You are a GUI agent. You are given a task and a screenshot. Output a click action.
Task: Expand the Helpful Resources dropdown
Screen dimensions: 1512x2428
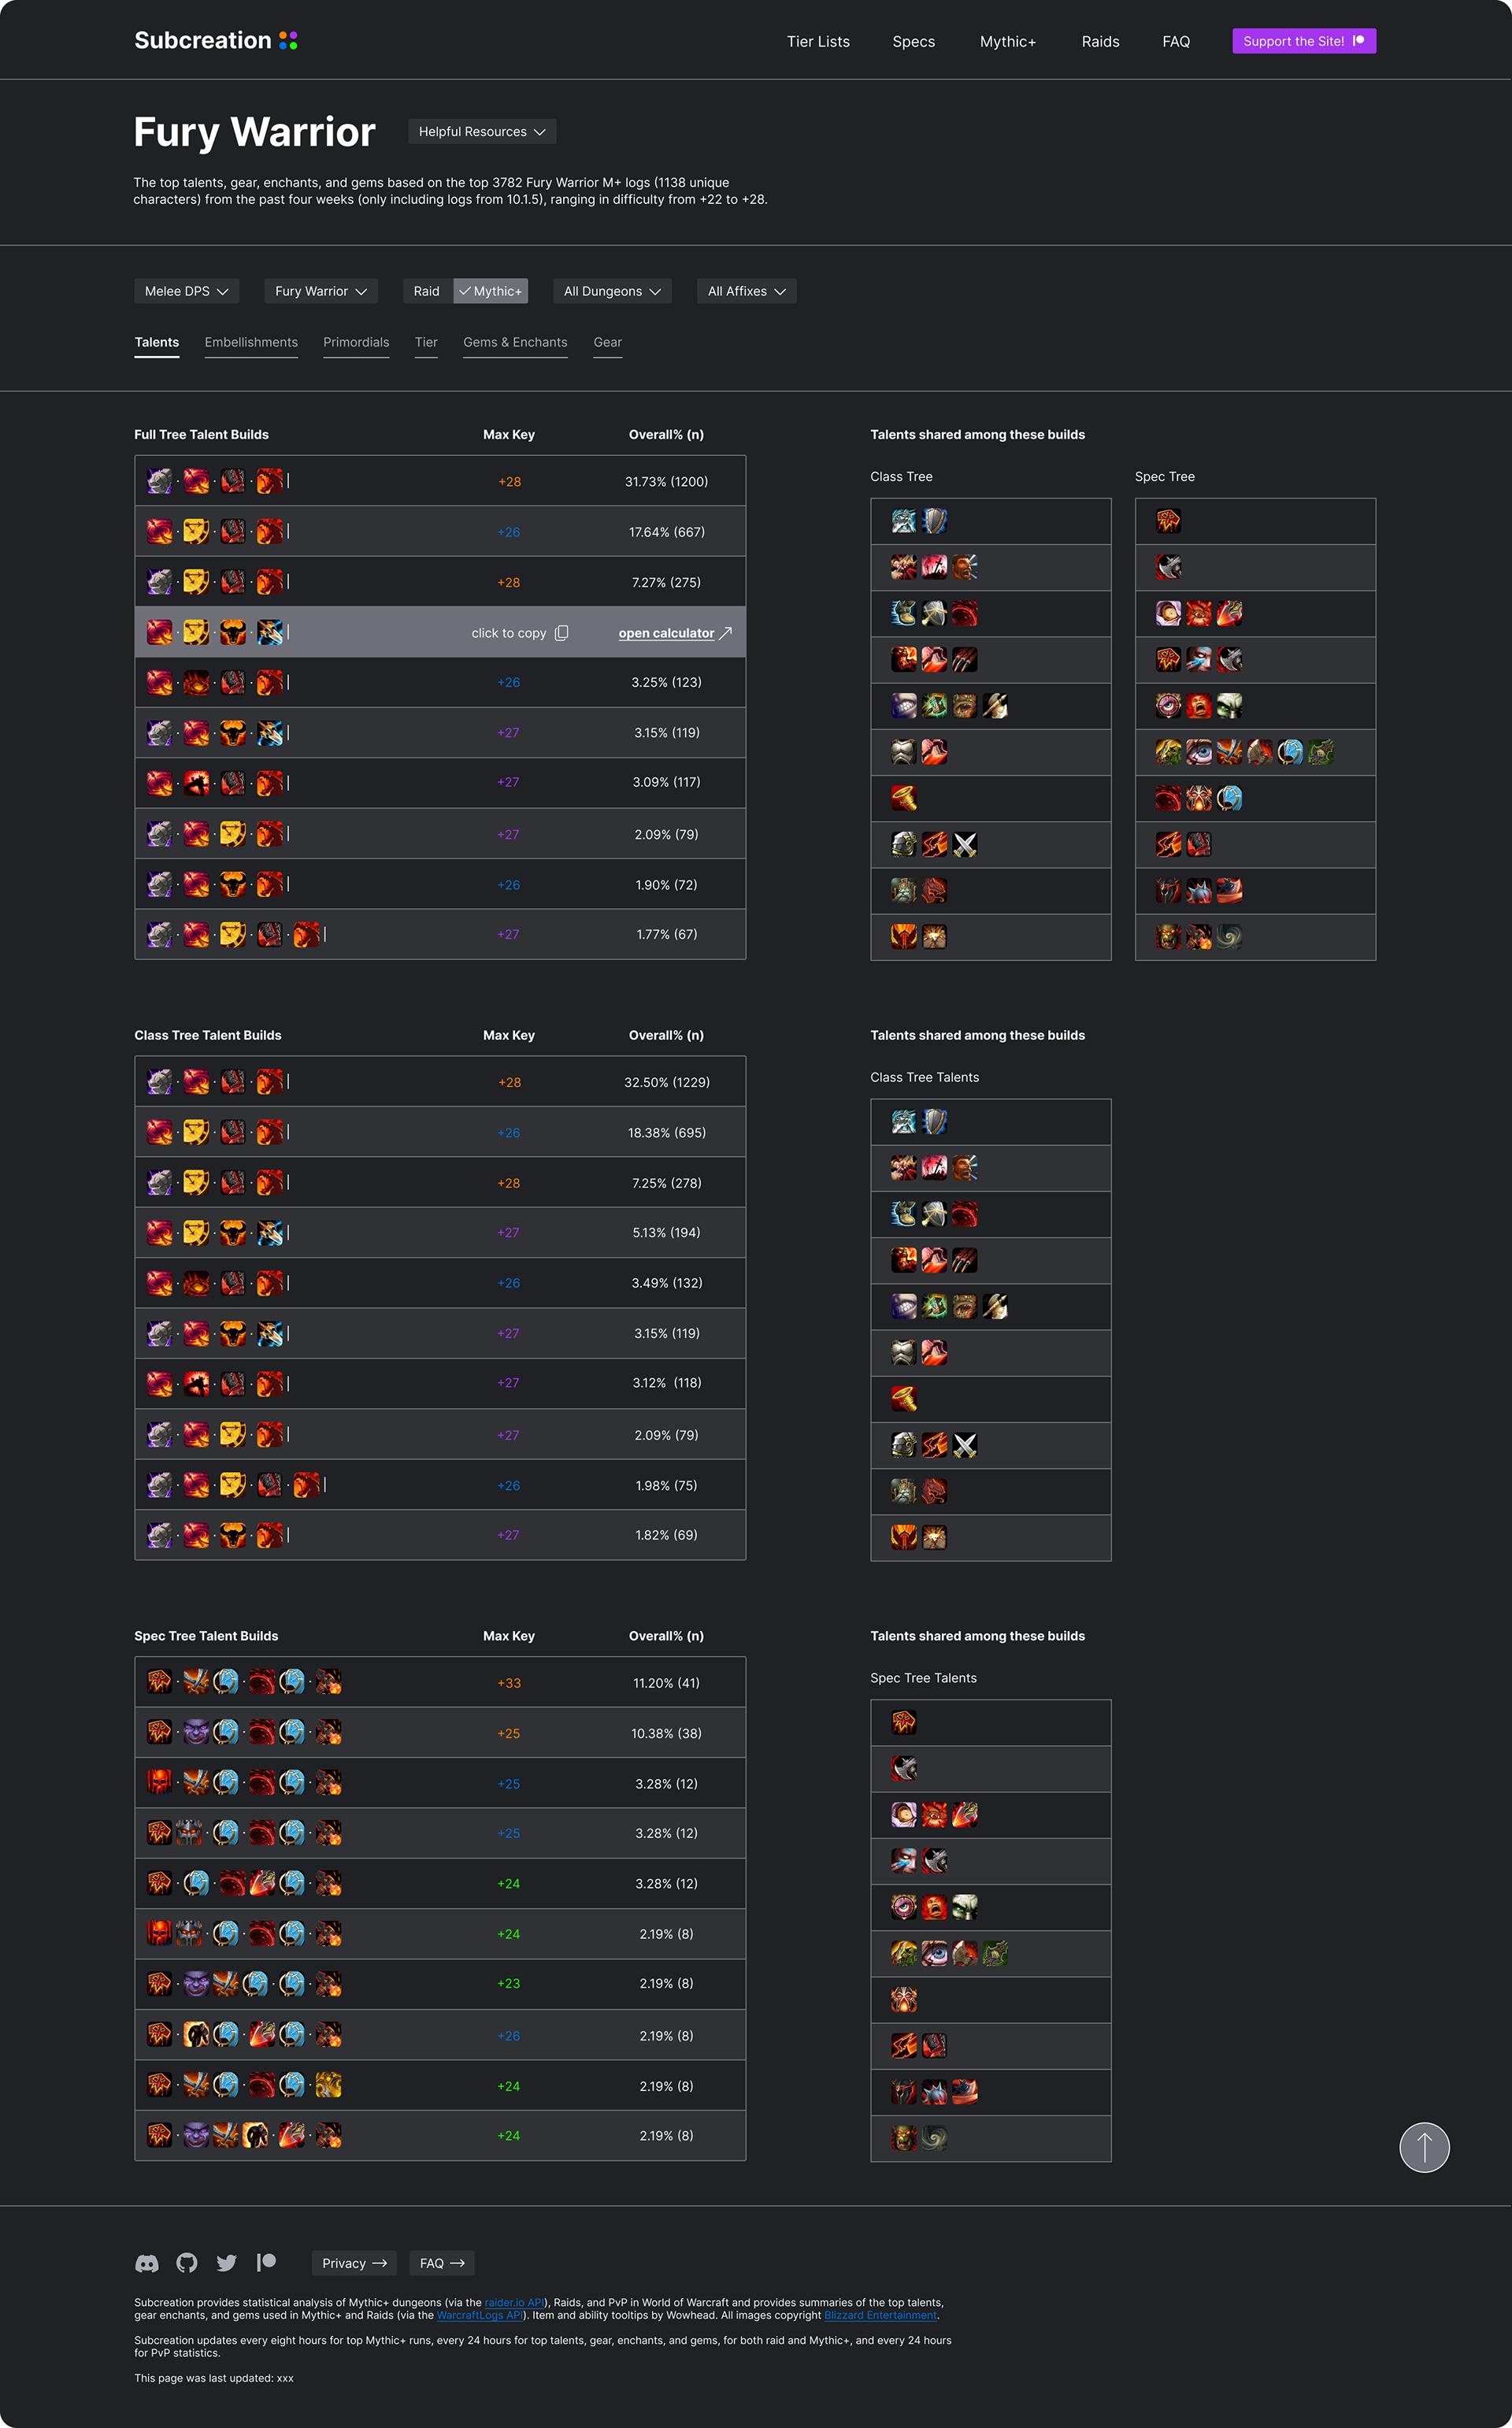tap(482, 132)
